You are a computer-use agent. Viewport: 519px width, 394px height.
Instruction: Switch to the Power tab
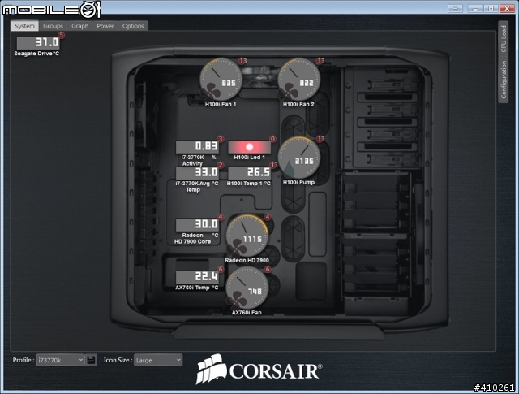[x=105, y=26]
